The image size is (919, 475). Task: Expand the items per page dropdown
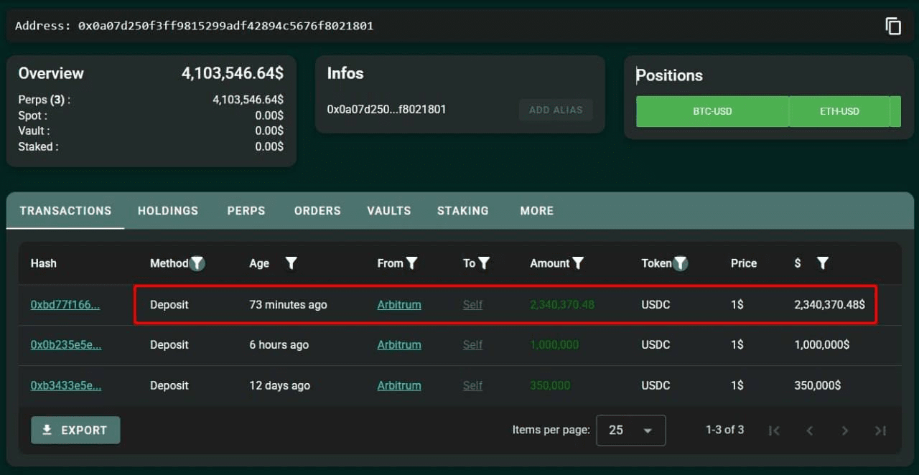pos(631,431)
